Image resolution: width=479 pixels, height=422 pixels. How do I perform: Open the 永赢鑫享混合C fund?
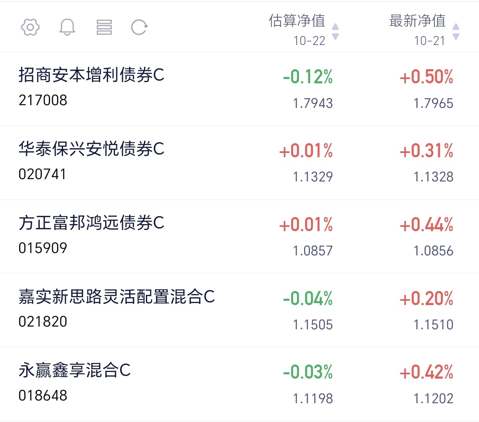tap(75, 370)
